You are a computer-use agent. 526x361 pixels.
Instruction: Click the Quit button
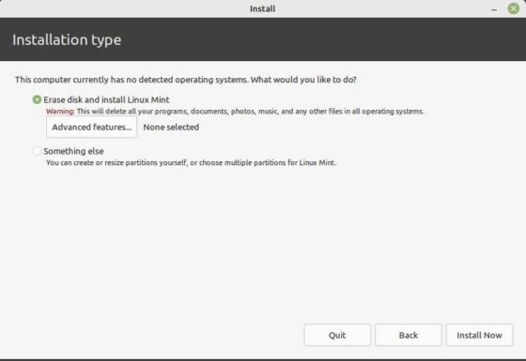click(x=337, y=335)
